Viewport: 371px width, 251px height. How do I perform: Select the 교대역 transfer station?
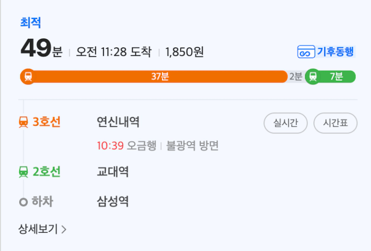click(113, 172)
